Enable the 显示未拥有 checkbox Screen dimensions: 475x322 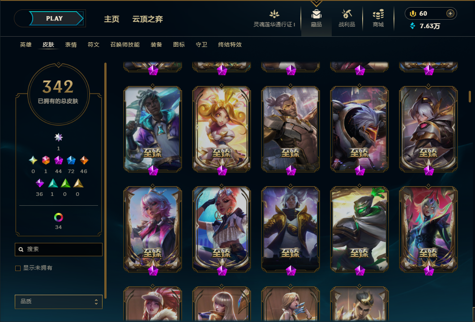[18, 268]
